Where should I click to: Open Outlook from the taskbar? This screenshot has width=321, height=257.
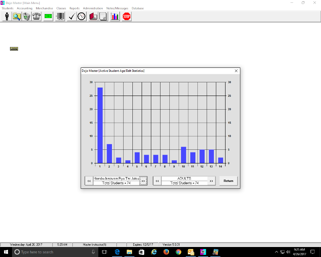[x=191, y=252]
